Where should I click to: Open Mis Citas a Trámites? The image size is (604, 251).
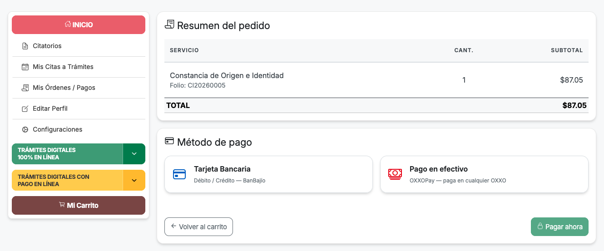[79, 67]
